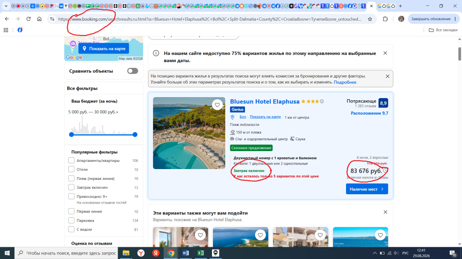Save Bluesun Hotel Elaphusa with heart icon
462x259 pixels.
point(217,105)
